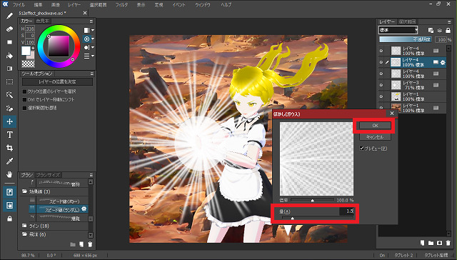Select the Magic Wand tool

pos(9,95)
